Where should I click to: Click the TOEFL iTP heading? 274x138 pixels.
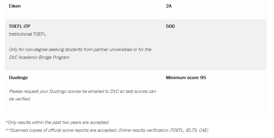(19, 26)
